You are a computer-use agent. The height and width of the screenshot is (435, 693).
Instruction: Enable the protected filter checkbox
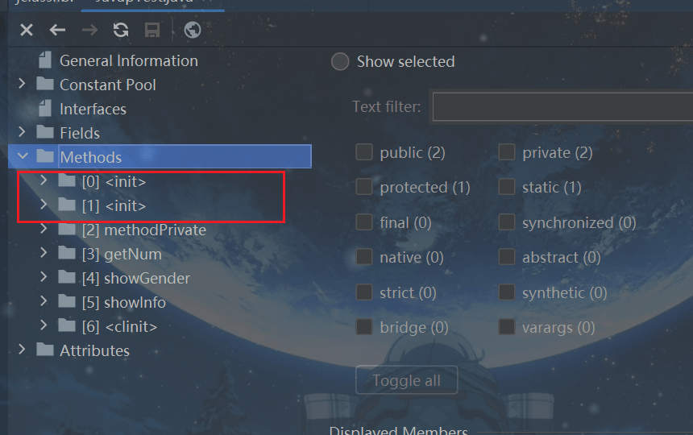coord(364,187)
